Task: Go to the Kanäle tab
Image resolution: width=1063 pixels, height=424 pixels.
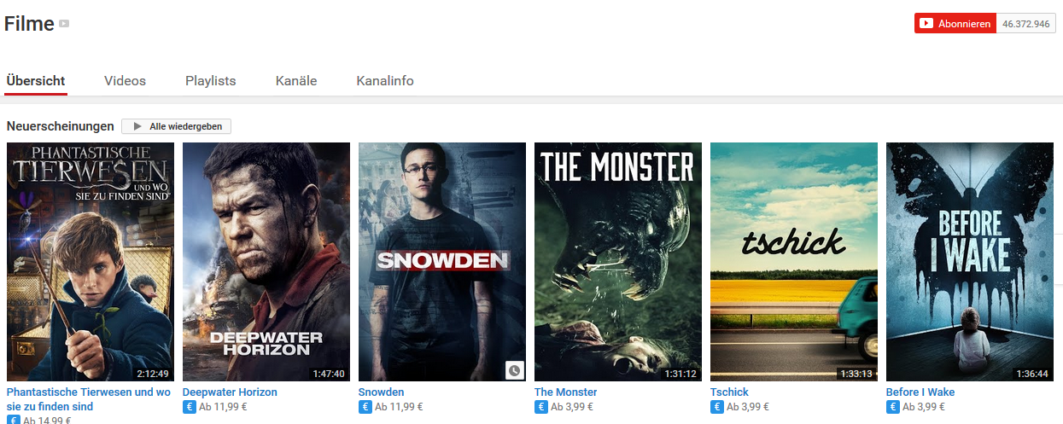Action: 296,81
